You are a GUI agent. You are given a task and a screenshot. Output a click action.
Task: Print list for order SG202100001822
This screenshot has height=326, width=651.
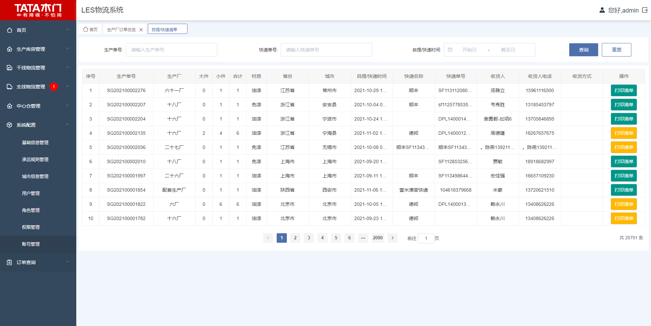pyautogui.click(x=624, y=204)
